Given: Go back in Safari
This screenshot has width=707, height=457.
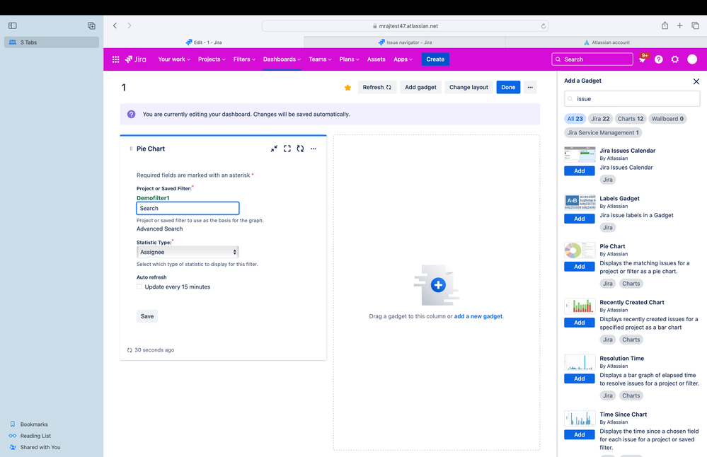Looking at the screenshot, I should click(115, 25).
